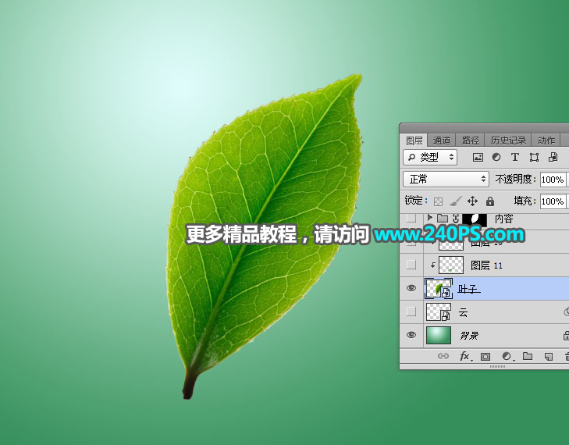Hide the 背景 layer with eye icon
This screenshot has width=569, height=445.
click(x=411, y=335)
